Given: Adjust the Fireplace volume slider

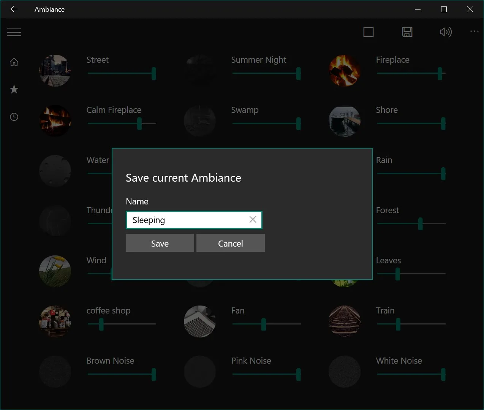Looking at the screenshot, I should (411, 73).
